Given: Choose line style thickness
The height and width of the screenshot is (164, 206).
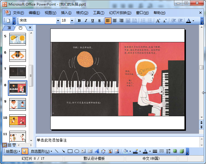Looking at the screenshot, I should pyautogui.click(x=155, y=151).
